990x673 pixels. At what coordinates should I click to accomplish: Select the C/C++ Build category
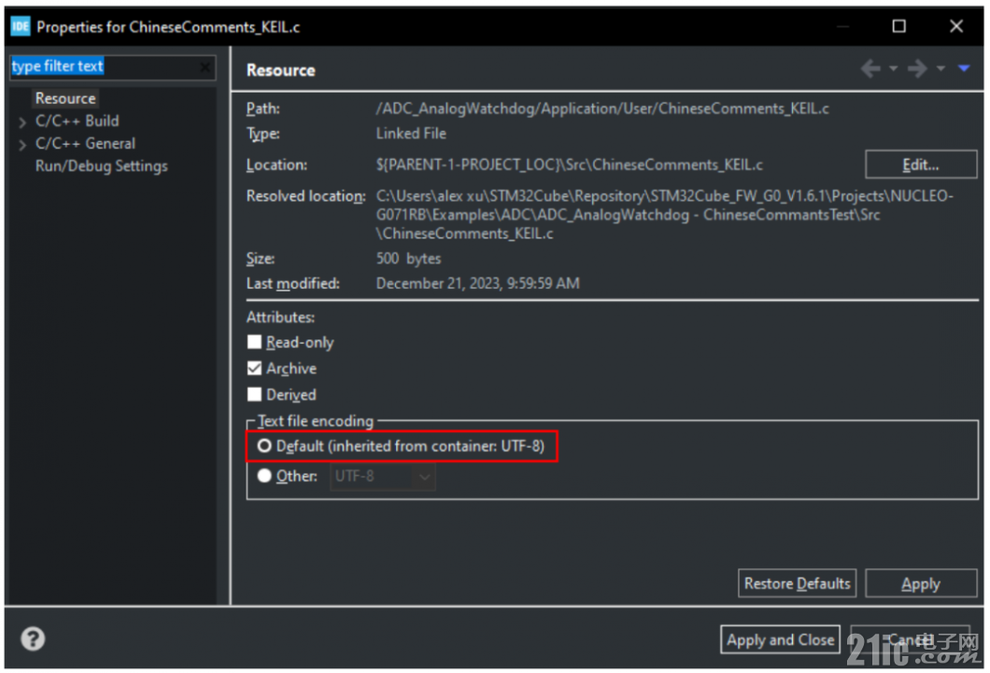tap(77, 121)
